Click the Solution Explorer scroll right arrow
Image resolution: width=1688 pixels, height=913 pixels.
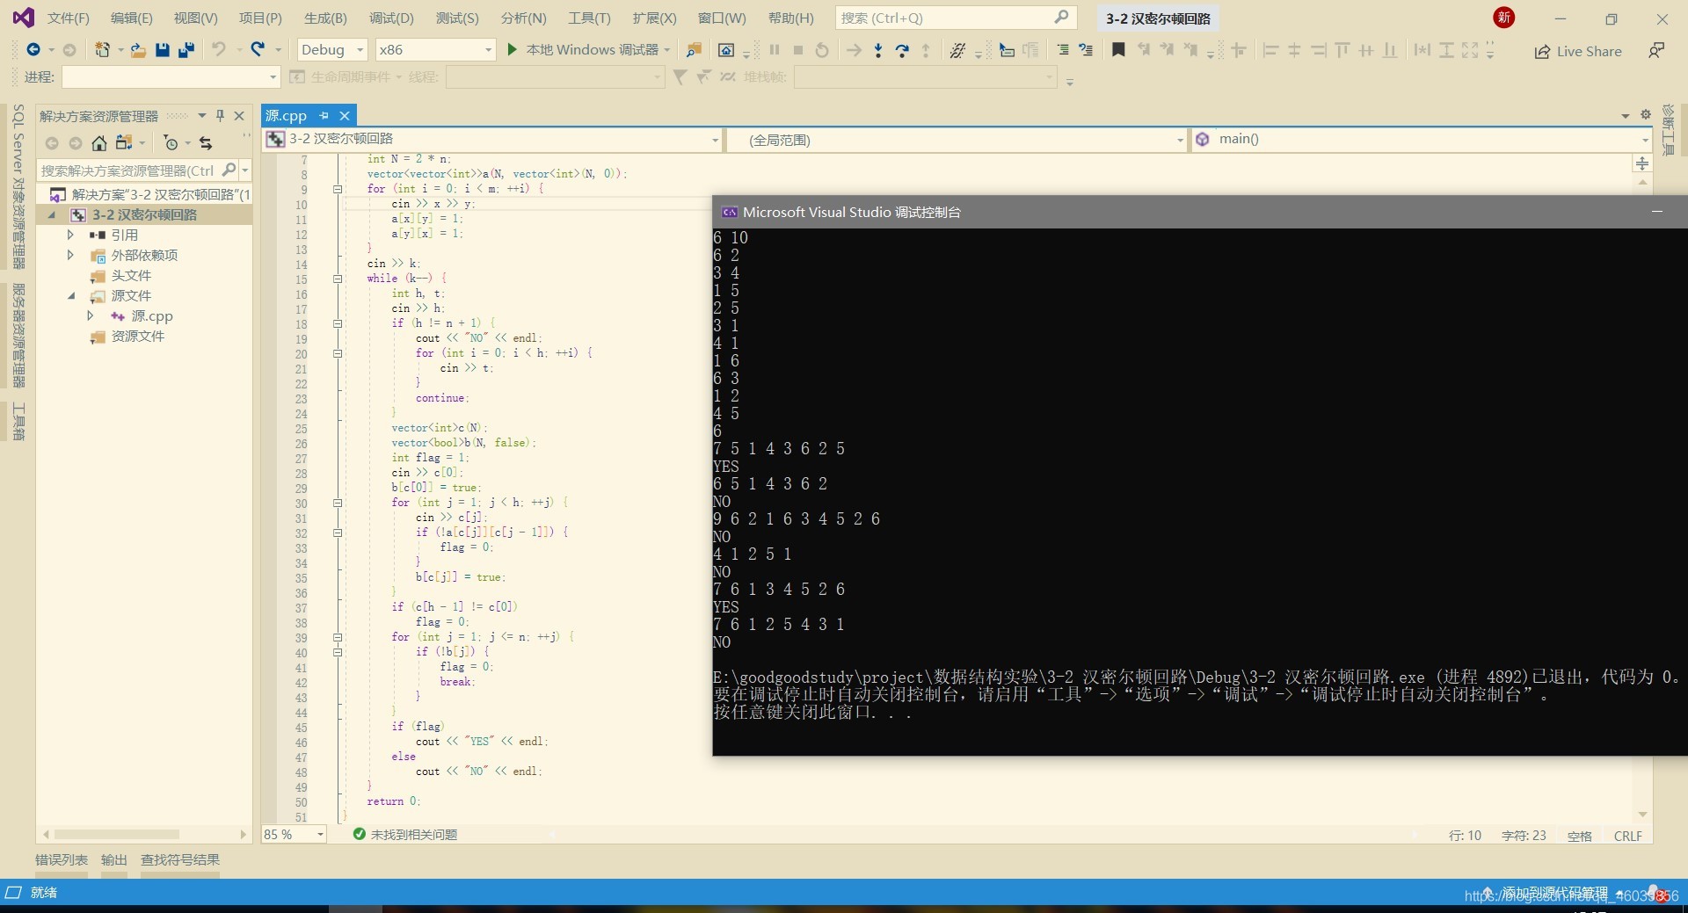(x=244, y=834)
